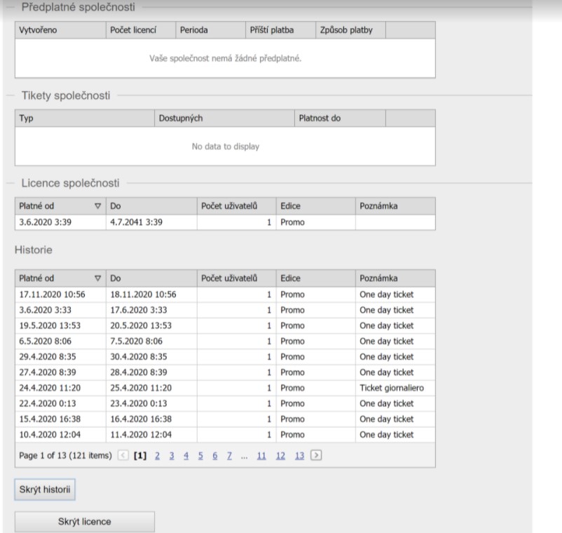Sort subscriptions by 'Příští platba' column

click(278, 30)
